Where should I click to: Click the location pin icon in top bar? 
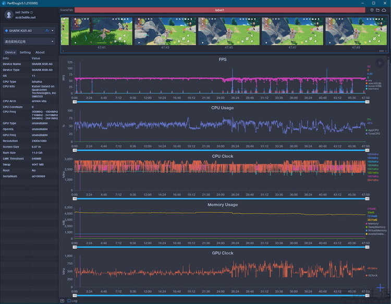(x=372, y=10)
